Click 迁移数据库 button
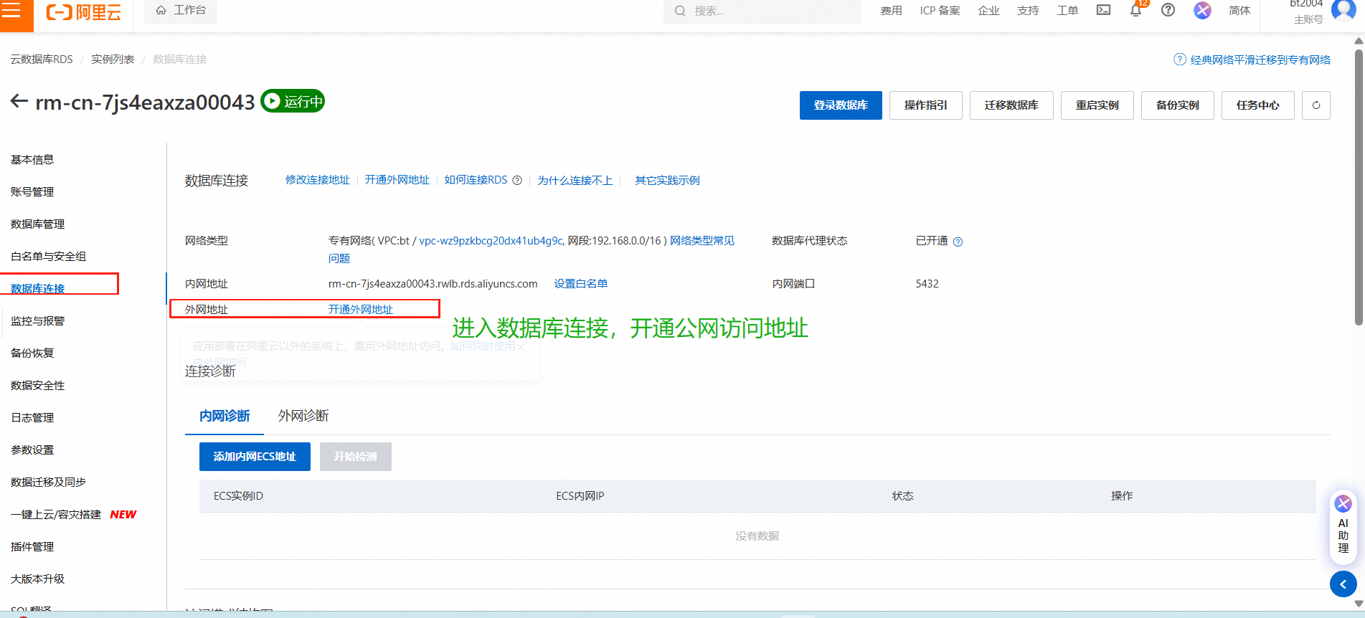 click(1011, 105)
